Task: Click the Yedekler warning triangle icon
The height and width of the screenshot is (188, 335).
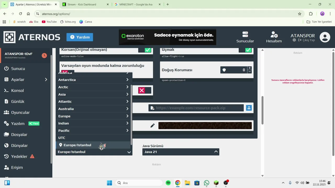Action: (32, 156)
